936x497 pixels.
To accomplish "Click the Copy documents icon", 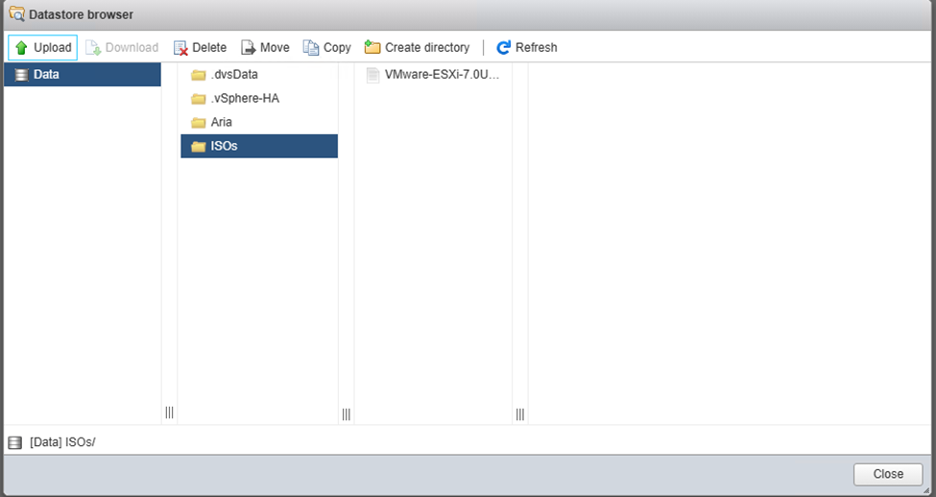I will click(311, 48).
